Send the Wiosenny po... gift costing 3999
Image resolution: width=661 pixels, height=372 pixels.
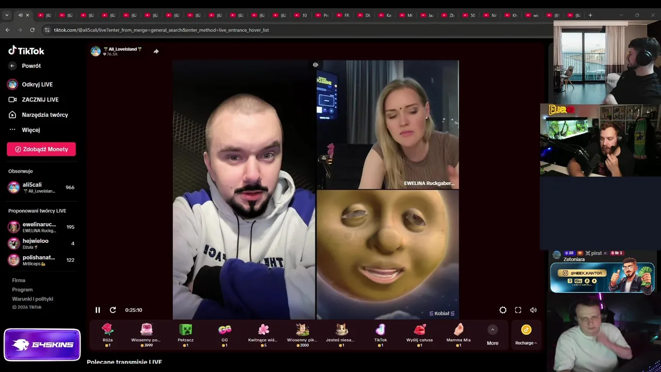pos(146,335)
